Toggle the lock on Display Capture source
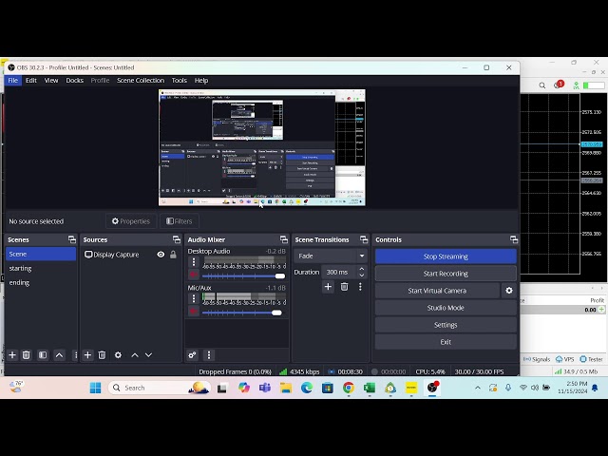Viewport: 608px width, 456px height. click(x=173, y=255)
